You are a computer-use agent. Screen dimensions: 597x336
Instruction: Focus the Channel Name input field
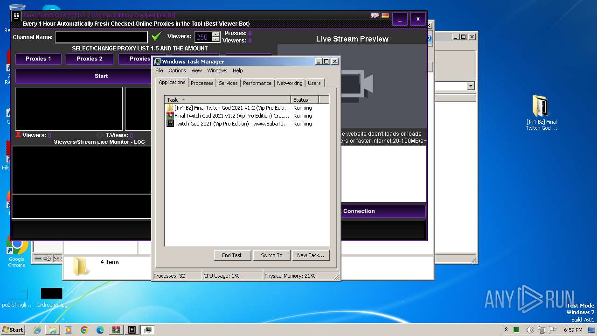101,37
